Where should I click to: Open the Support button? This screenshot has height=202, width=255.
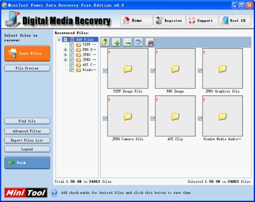202,20
